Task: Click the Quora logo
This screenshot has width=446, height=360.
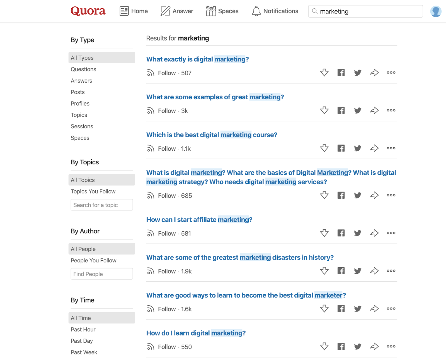Action: coord(88,11)
